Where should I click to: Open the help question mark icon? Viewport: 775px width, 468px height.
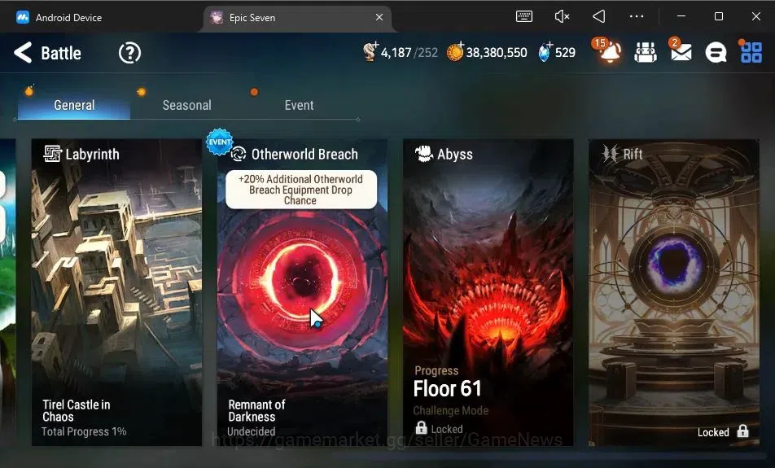pos(129,52)
